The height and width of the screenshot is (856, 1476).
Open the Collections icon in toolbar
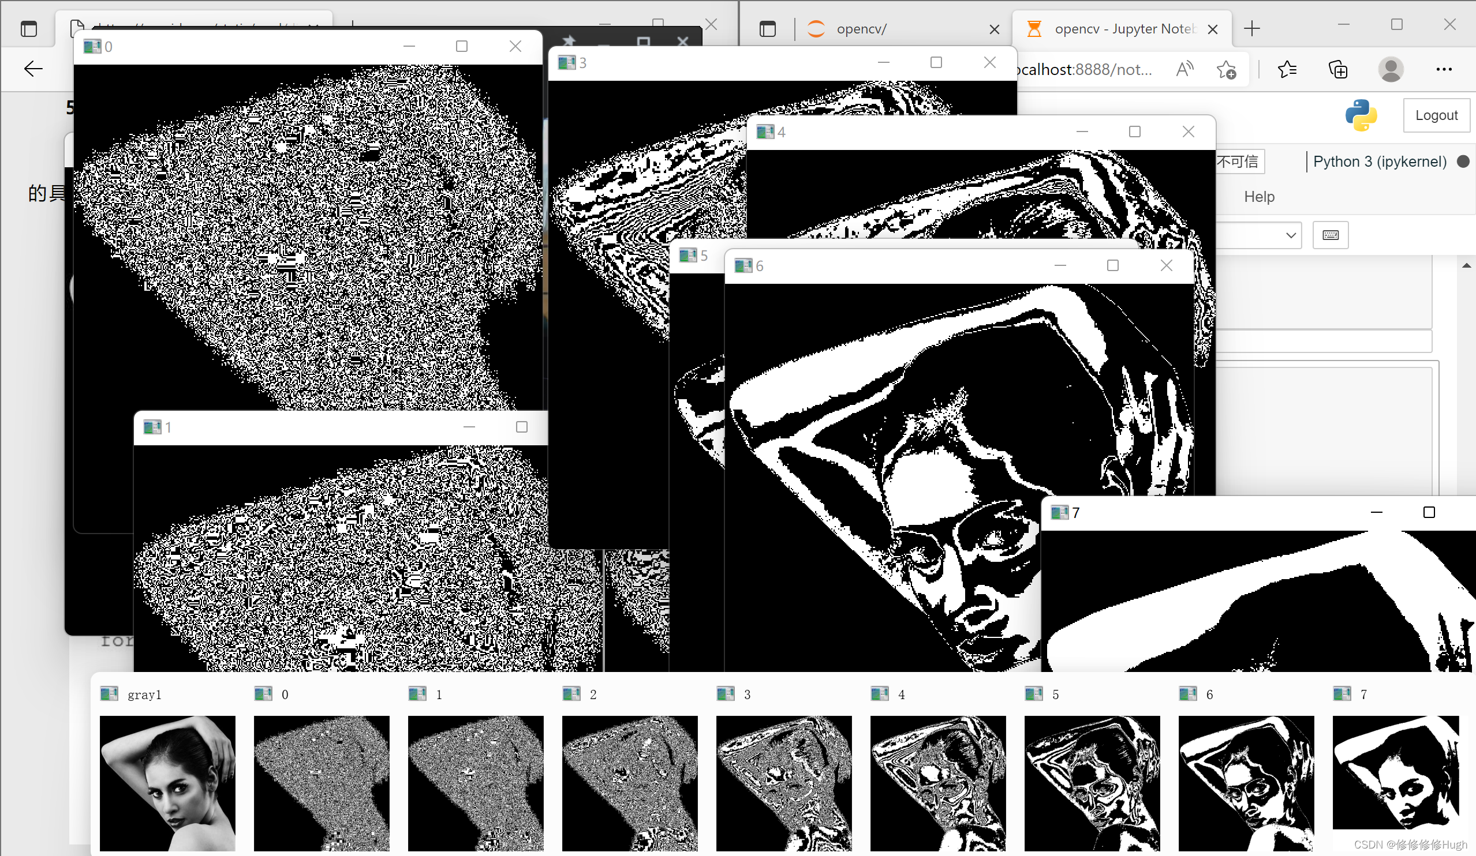(x=1338, y=70)
